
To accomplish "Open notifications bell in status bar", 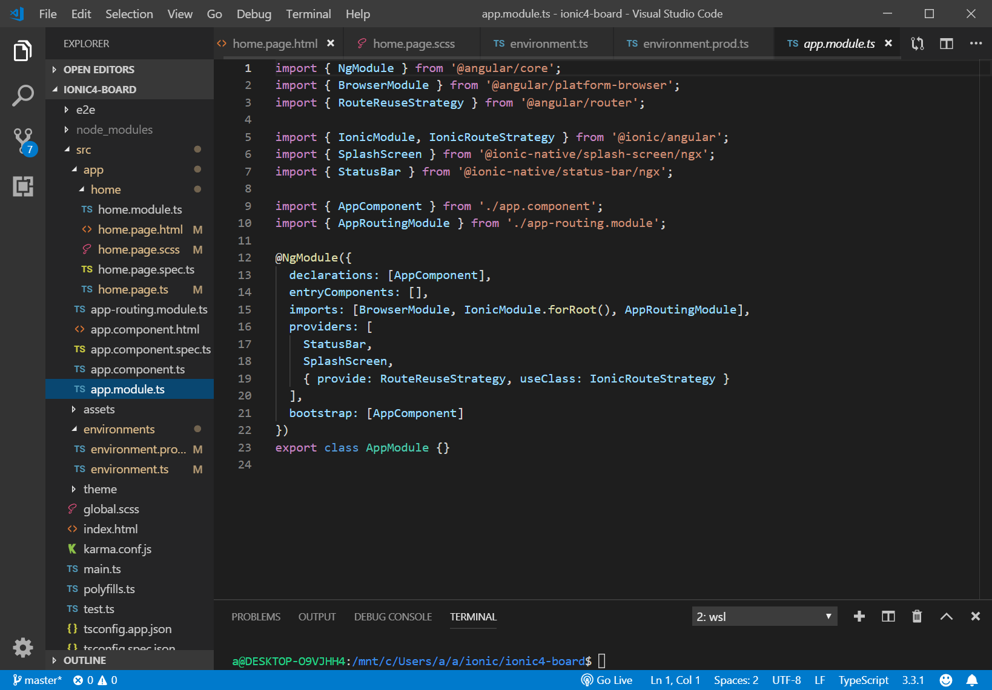I will [x=972, y=680].
